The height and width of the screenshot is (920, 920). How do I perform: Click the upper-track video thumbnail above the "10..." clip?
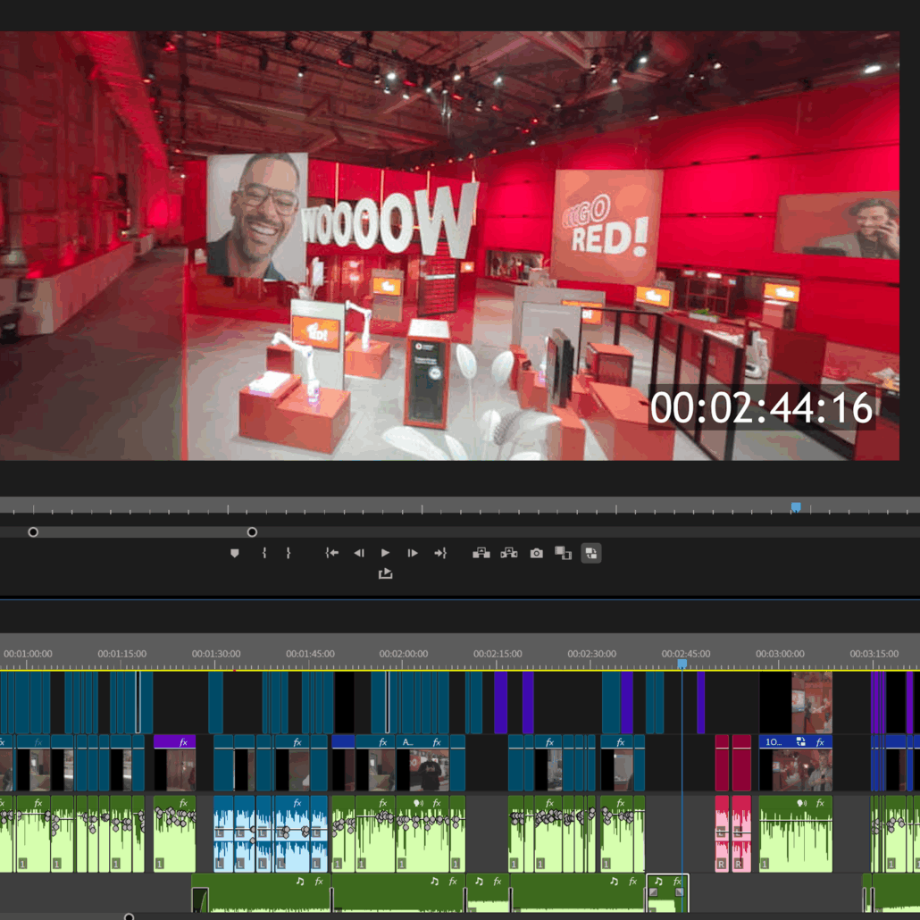click(811, 702)
